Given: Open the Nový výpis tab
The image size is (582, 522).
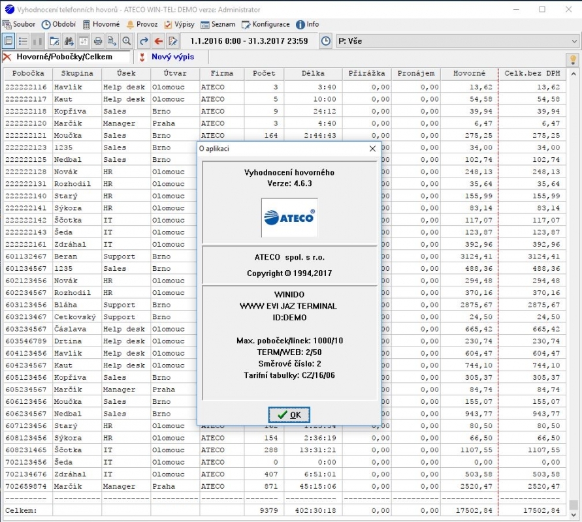Looking at the screenshot, I should pos(172,57).
